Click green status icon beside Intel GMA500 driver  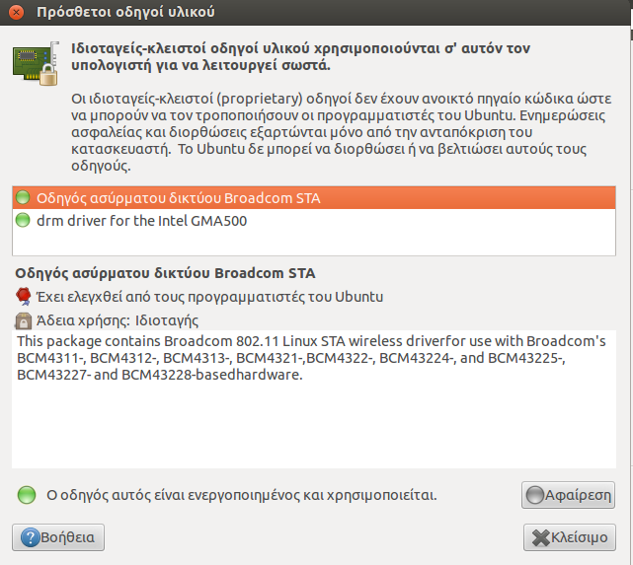coord(24,221)
